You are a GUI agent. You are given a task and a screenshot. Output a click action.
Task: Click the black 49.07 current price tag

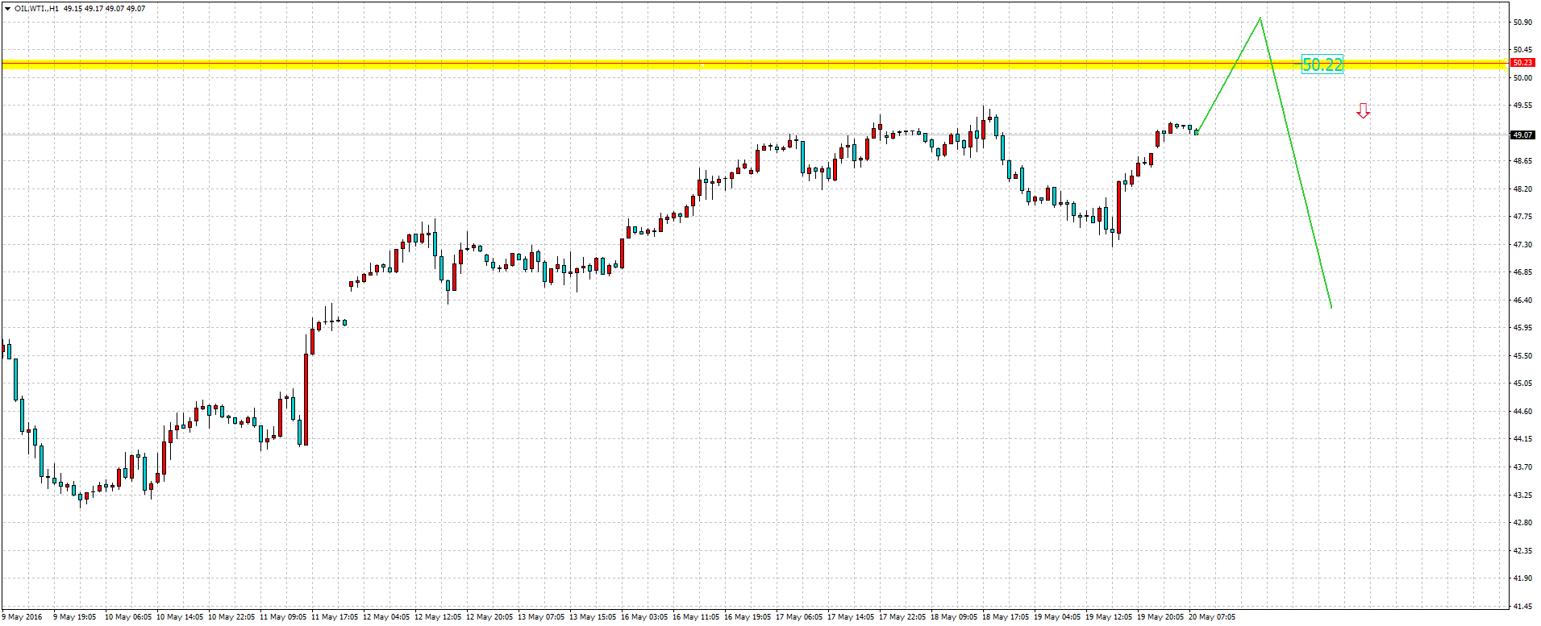(1522, 135)
